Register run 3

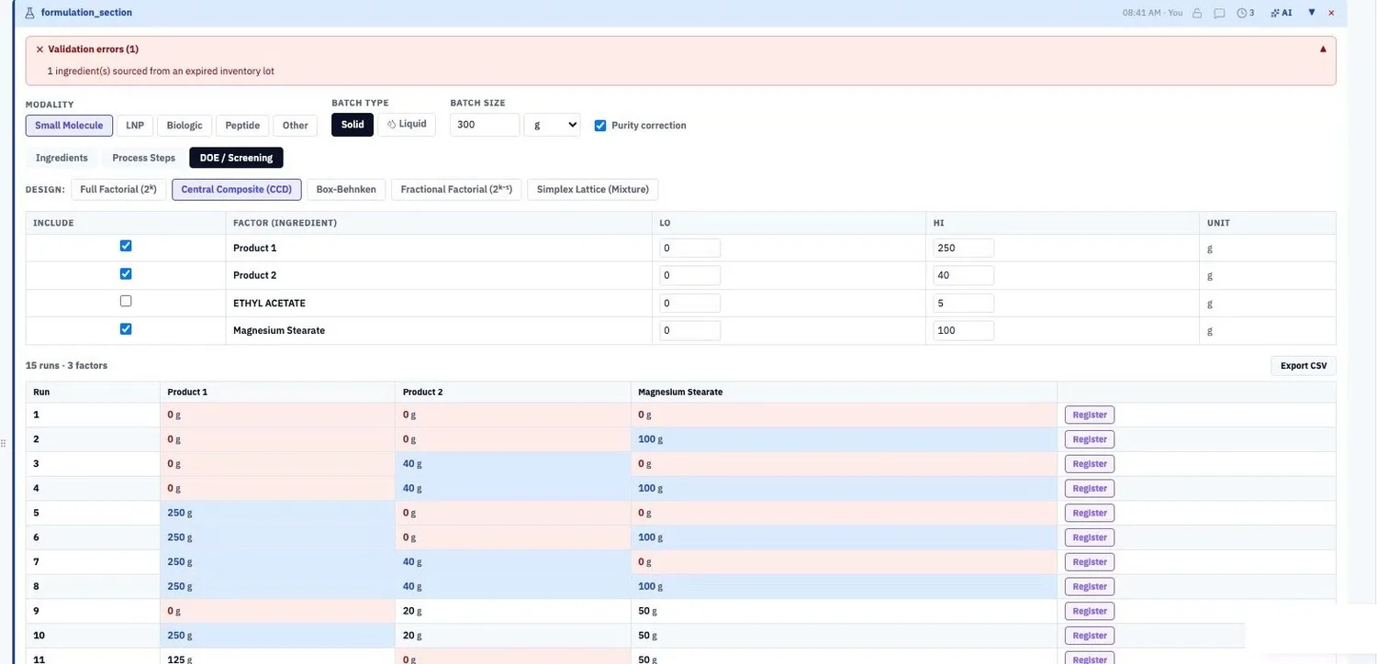1090,464
